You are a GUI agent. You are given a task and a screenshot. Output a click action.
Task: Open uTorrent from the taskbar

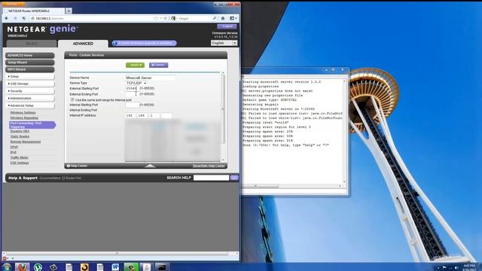[x=38, y=267]
